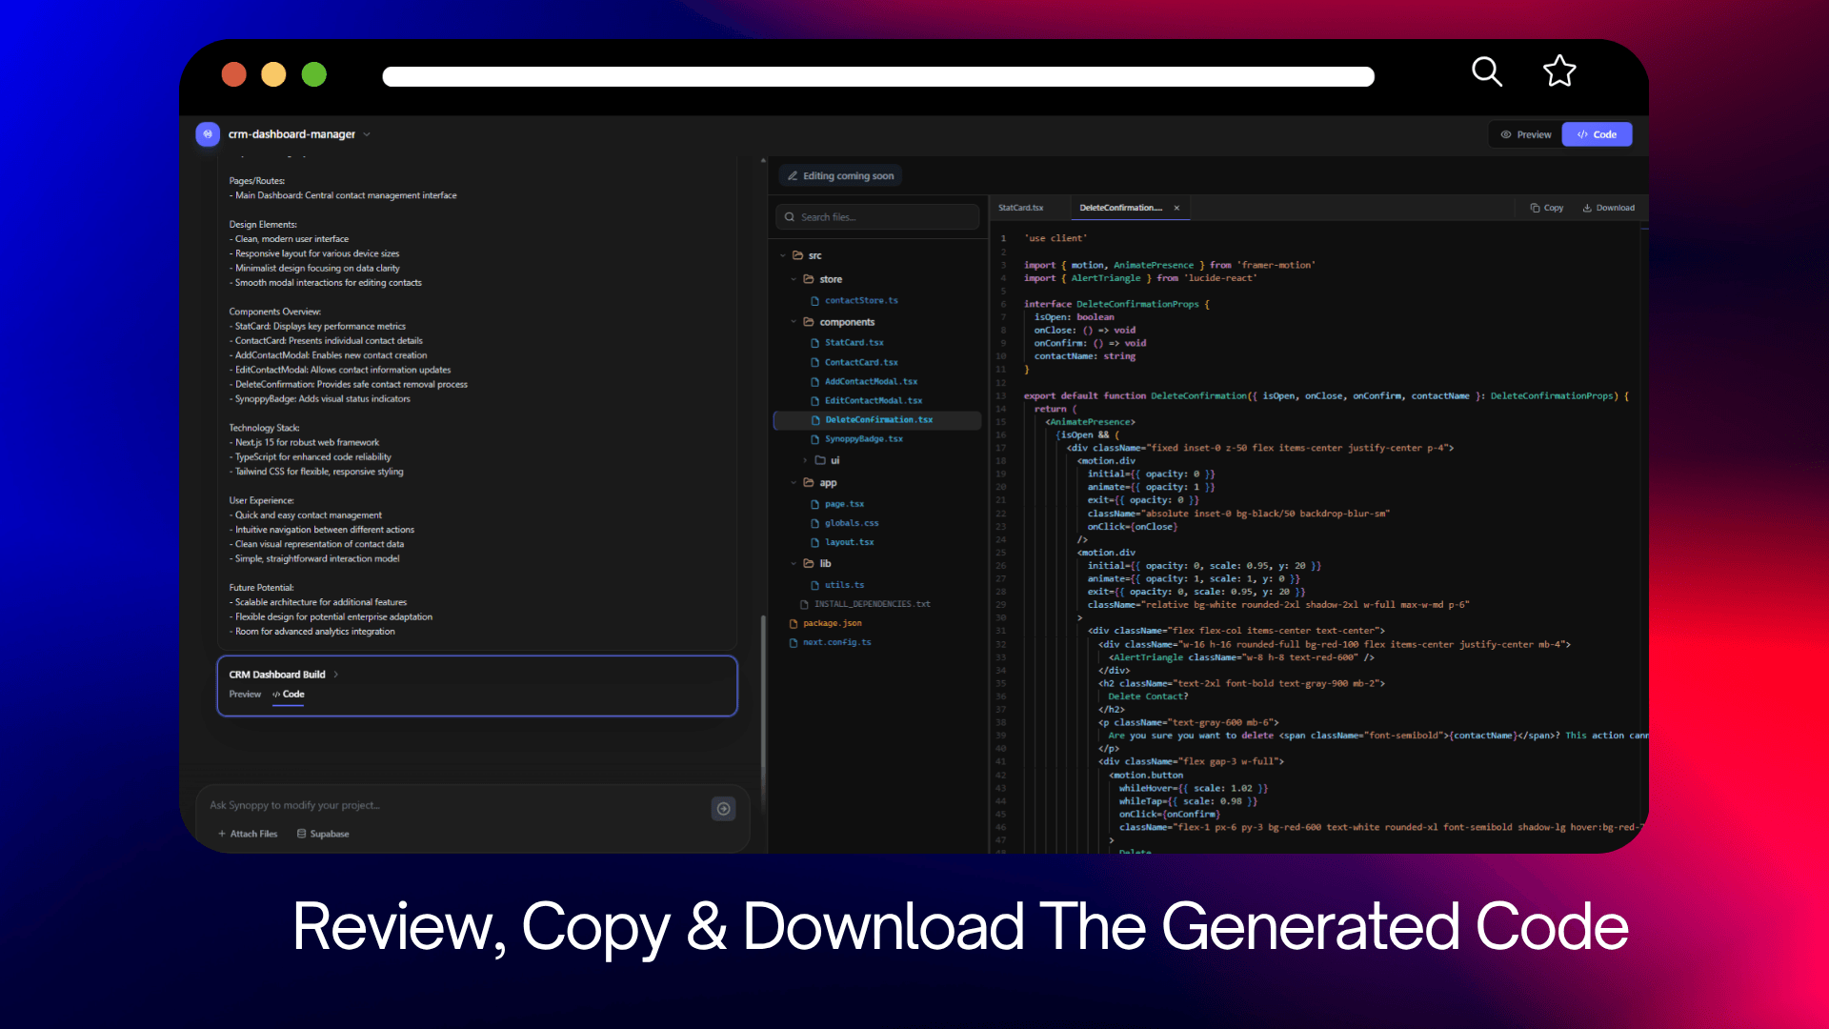1829x1029 pixels.
Task: Open CRM Dashboard Build title link
Action: [x=277, y=675]
